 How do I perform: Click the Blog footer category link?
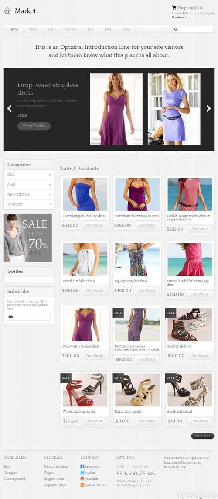7,466
